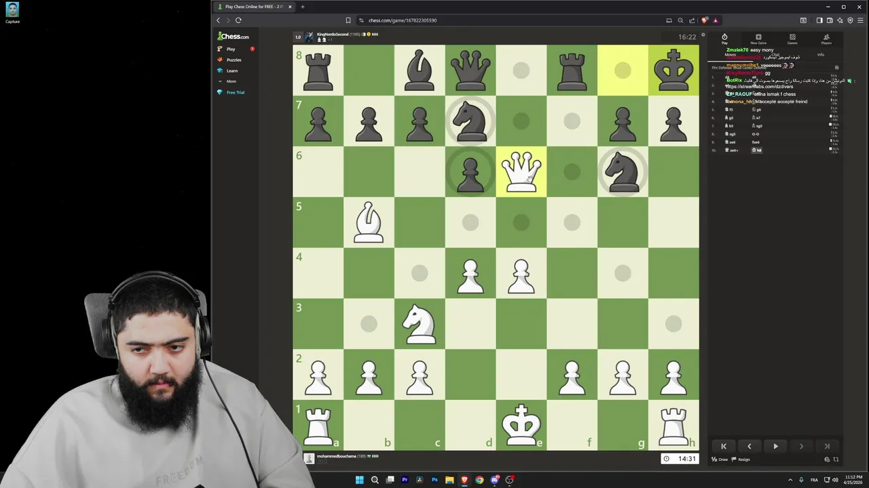
Task: Select the white rook on h1
Action: pos(673,425)
